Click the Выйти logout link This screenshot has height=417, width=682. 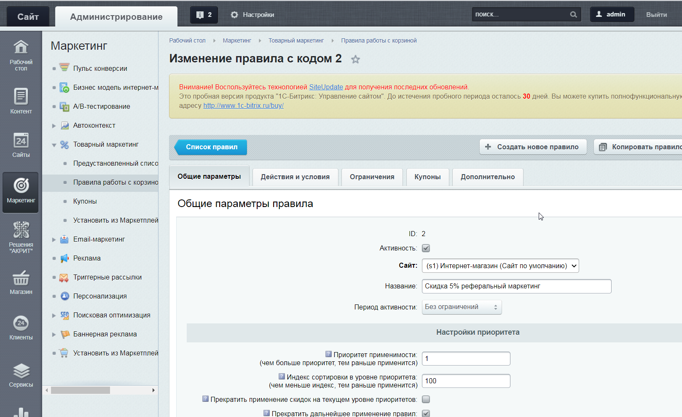coord(656,14)
